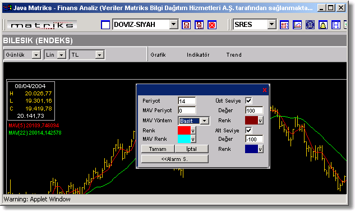Click the red X delete template icon
This screenshot has height=212, width=355.
coord(212,25)
